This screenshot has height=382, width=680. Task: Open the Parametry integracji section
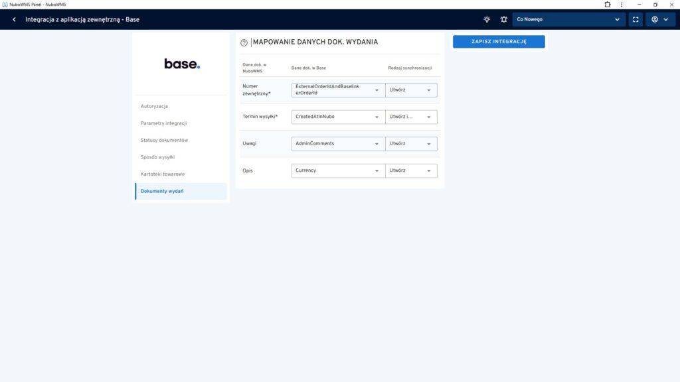(163, 123)
